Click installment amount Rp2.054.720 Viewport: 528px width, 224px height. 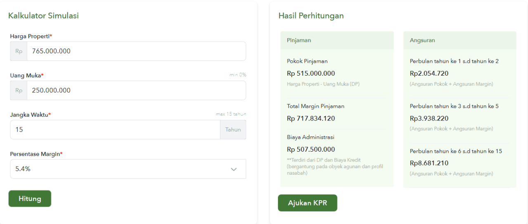point(429,74)
